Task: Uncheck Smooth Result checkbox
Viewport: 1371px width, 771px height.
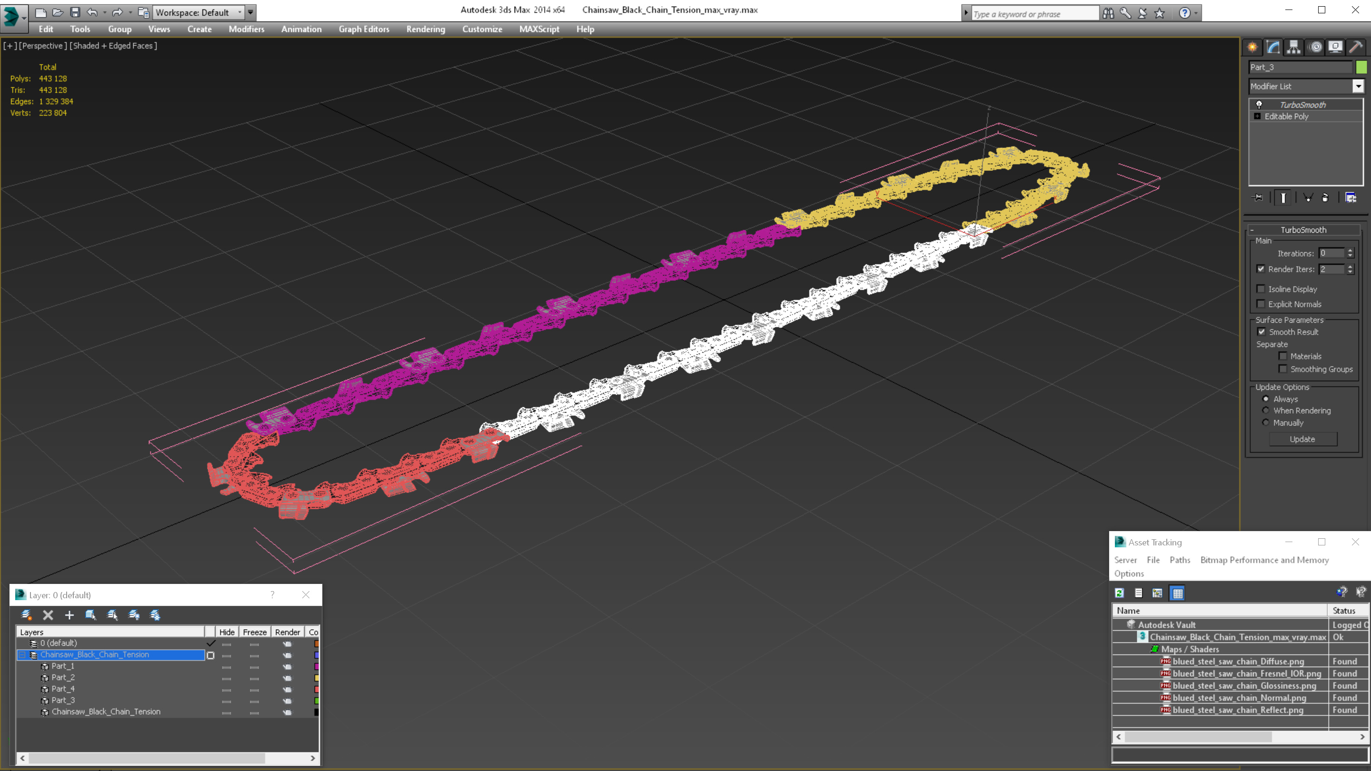Action: click(x=1262, y=332)
